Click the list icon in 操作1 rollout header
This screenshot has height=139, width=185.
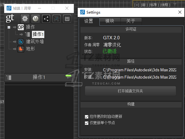(x=9, y=77)
